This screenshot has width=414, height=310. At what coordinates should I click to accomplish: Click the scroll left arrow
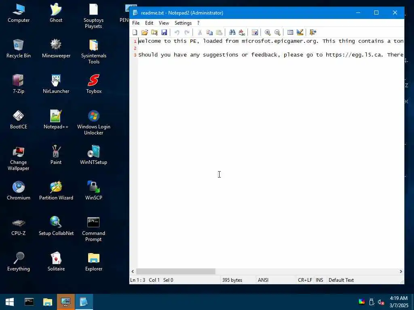click(133, 271)
